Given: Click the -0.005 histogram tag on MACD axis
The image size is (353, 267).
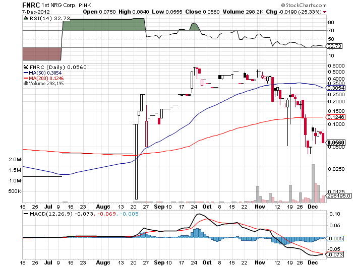Looking at the screenshot, I should click(x=335, y=238).
